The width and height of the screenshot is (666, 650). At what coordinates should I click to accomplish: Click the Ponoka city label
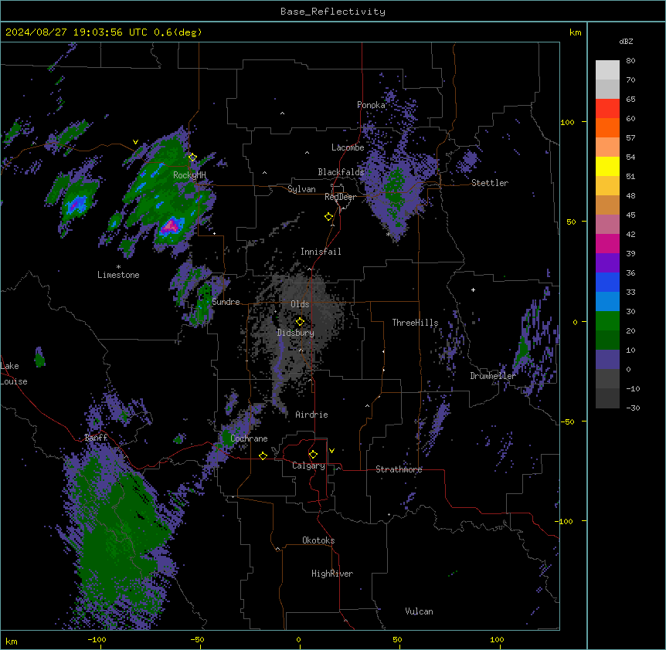point(371,105)
